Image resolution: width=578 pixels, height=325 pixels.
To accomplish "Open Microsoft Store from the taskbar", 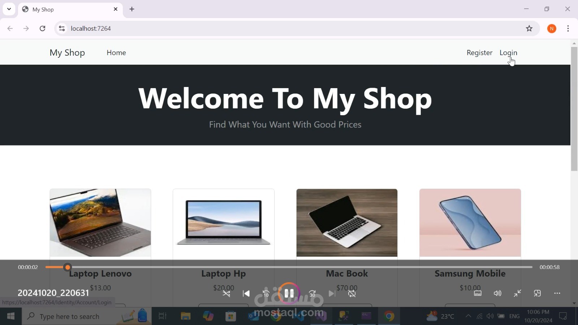I will coord(230,316).
